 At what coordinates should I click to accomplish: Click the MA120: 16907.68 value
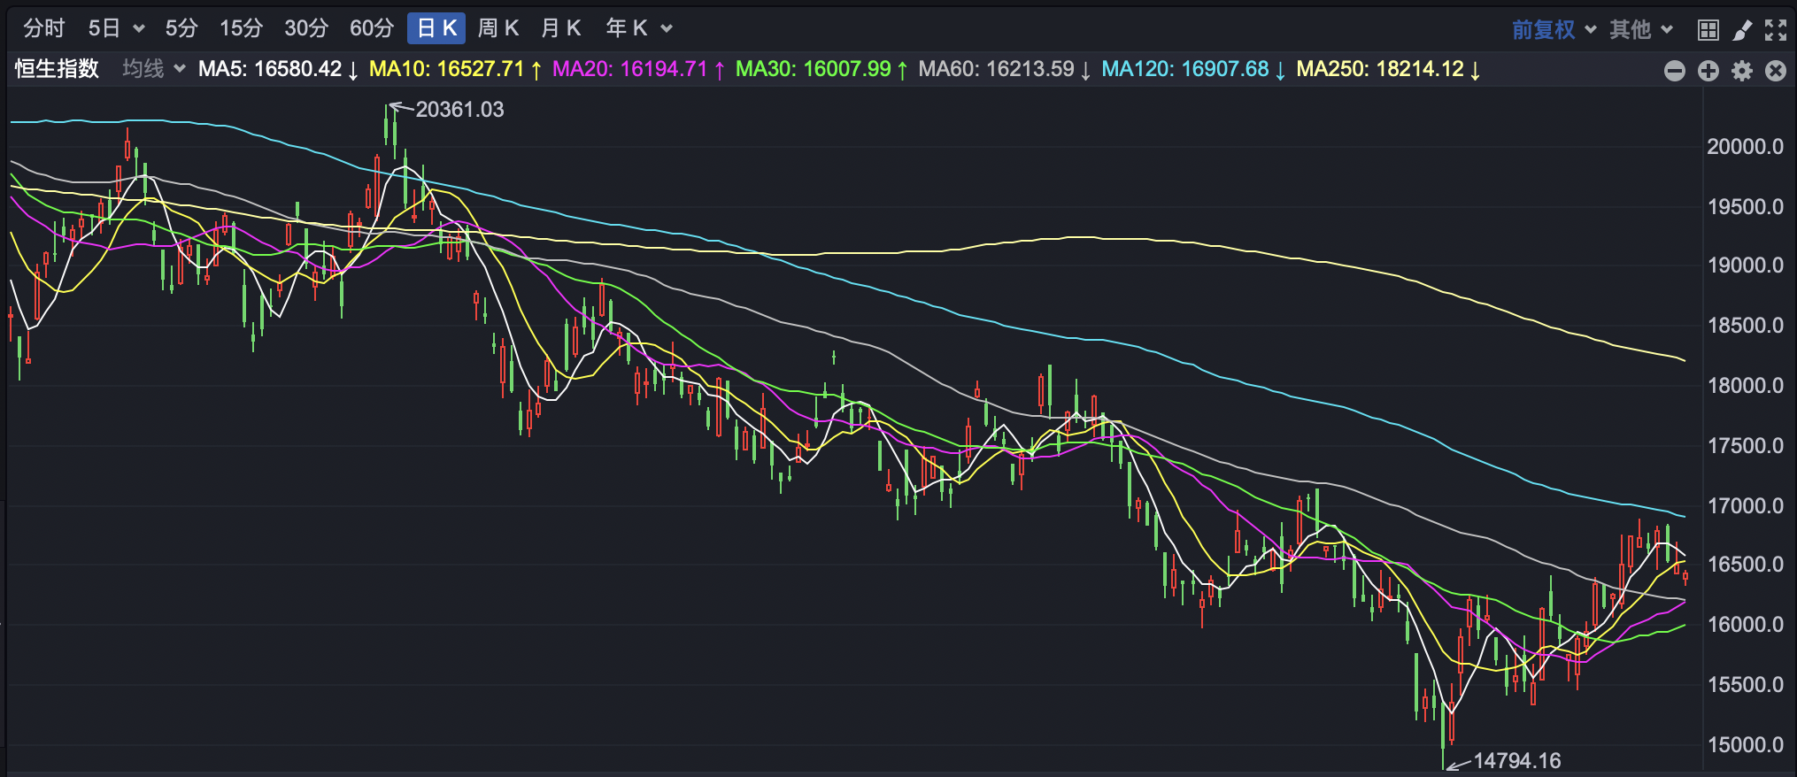(1193, 69)
